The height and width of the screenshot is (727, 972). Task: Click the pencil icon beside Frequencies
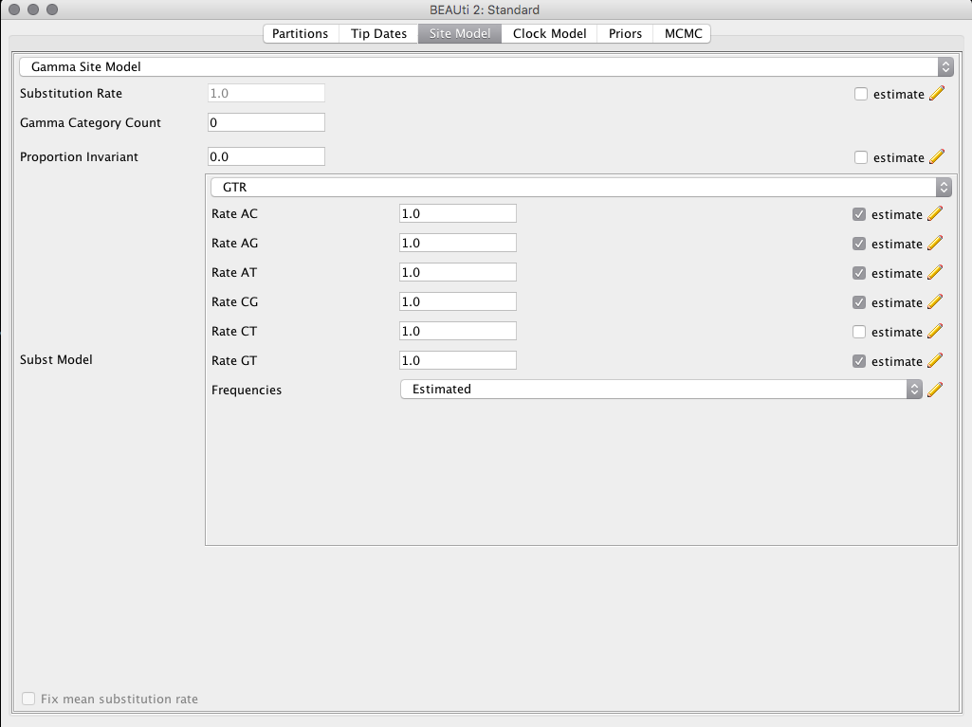pos(935,390)
